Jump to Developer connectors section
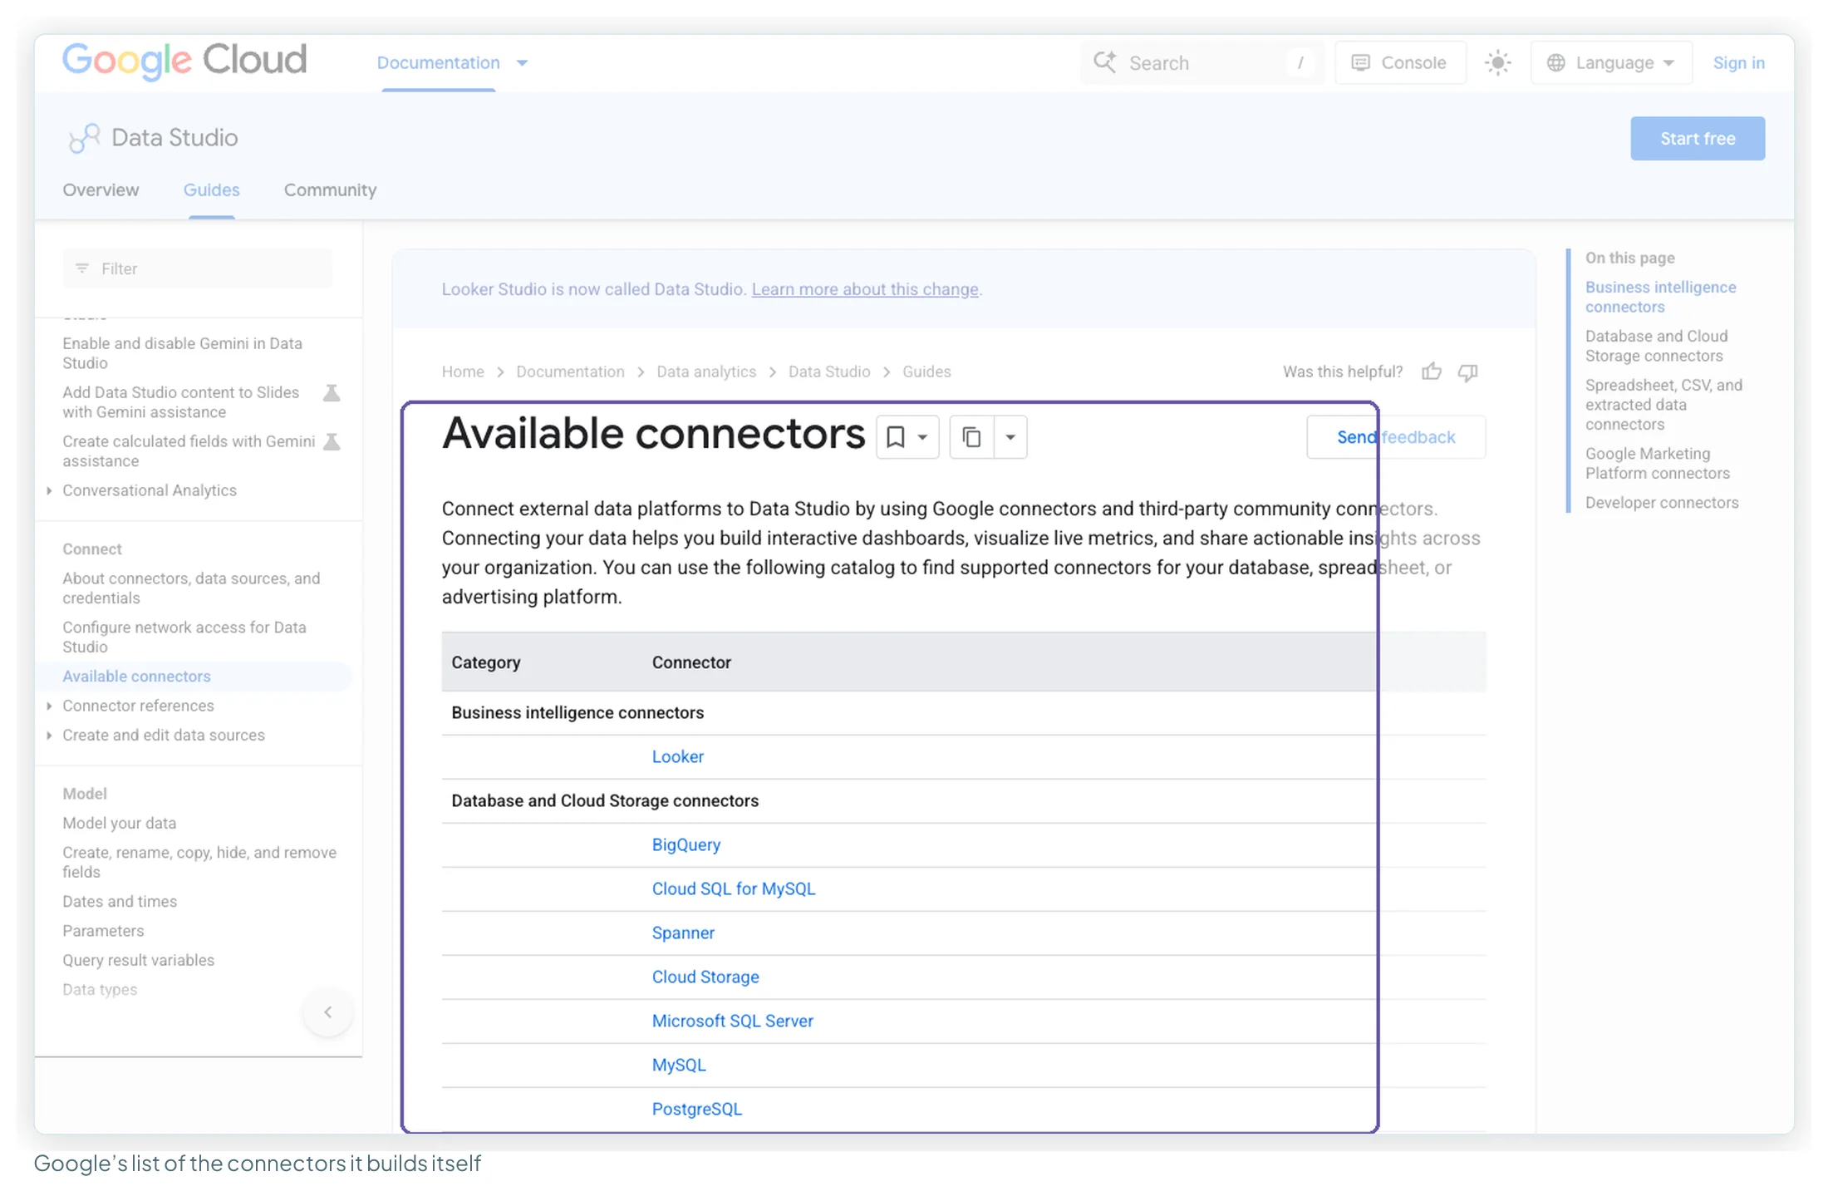The image size is (1828, 1196). point(1661,503)
